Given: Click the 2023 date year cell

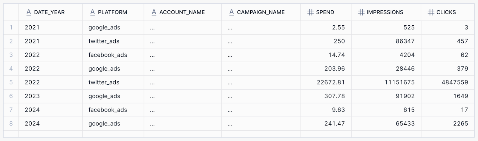Looking at the screenshot, I should pos(32,96).
